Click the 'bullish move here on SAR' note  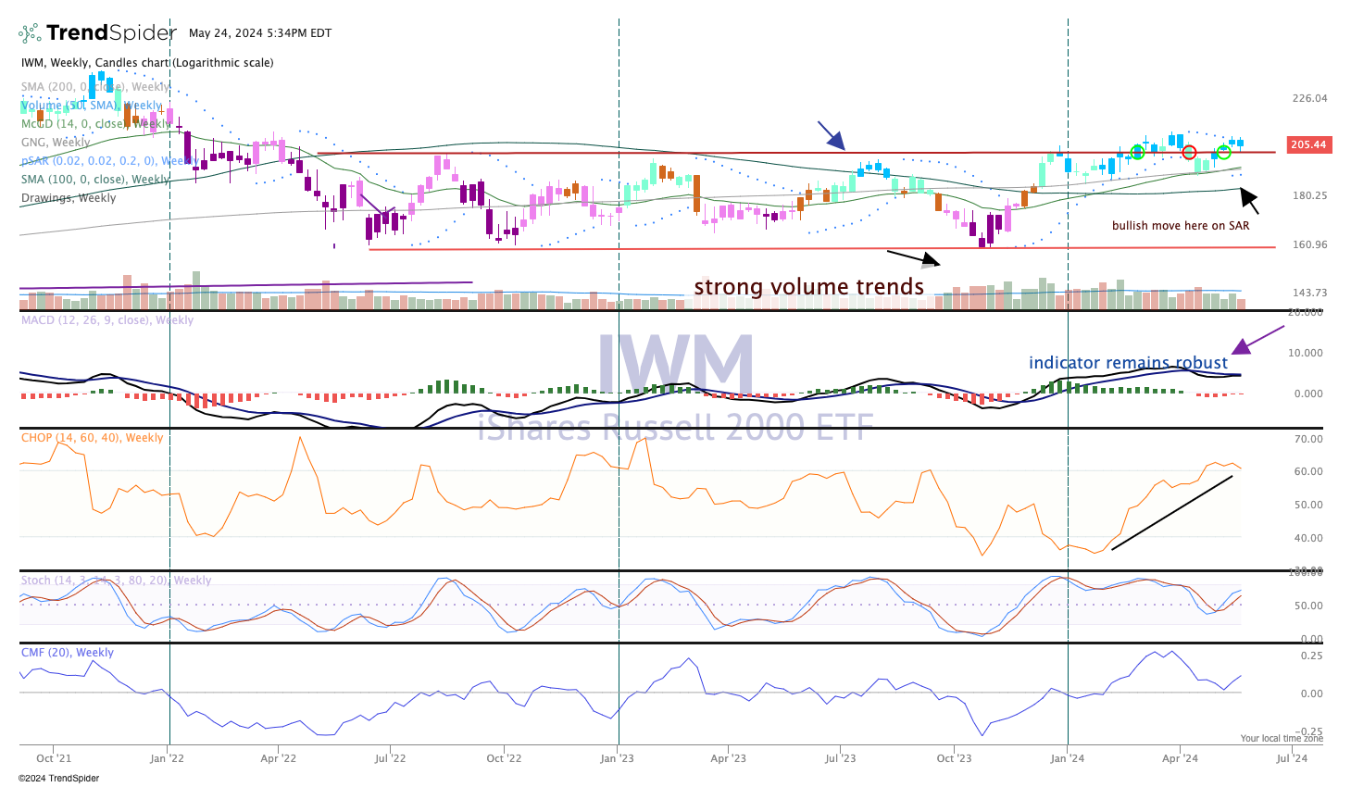pyautogui.click(x=1181, y=226)
